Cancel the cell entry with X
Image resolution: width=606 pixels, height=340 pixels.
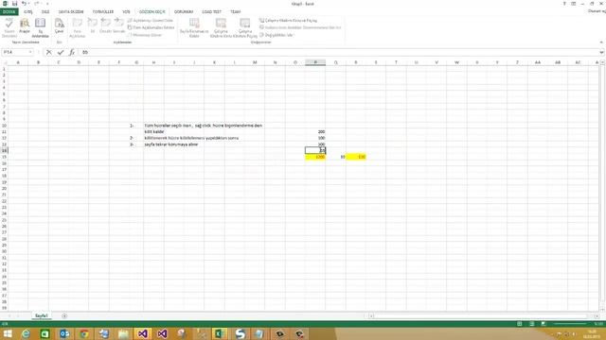point(48,52)
